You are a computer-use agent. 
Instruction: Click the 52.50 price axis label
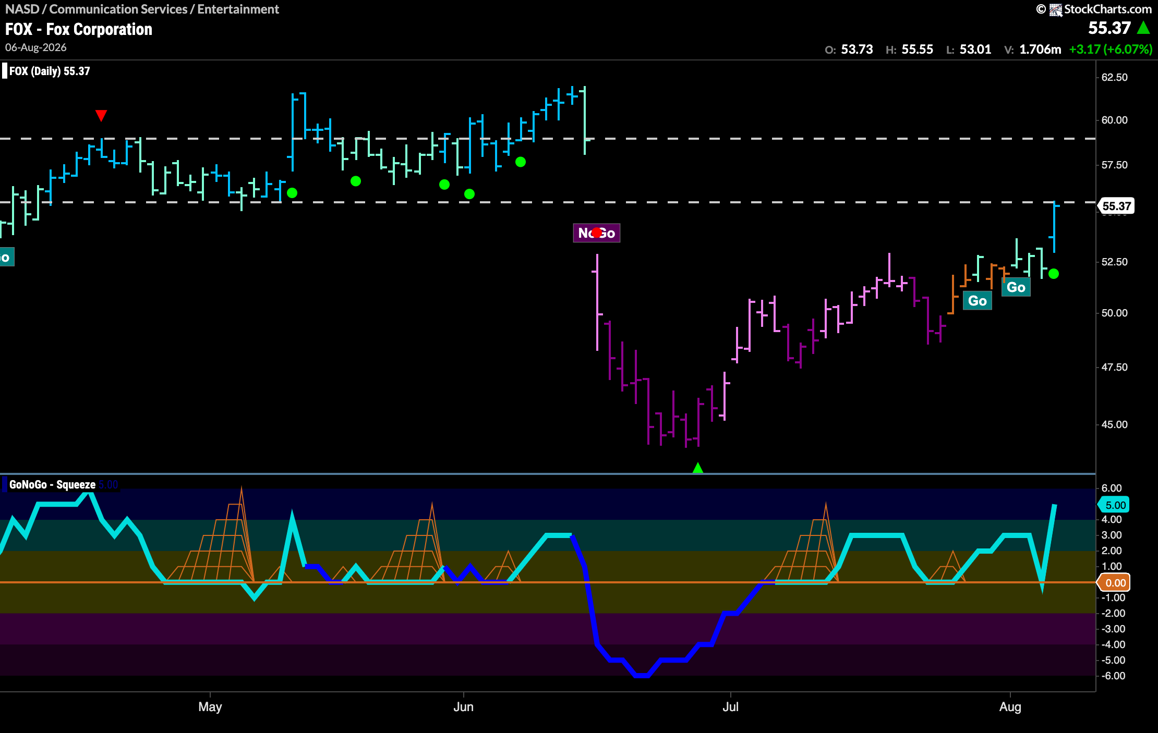(x=1115, y=262)
